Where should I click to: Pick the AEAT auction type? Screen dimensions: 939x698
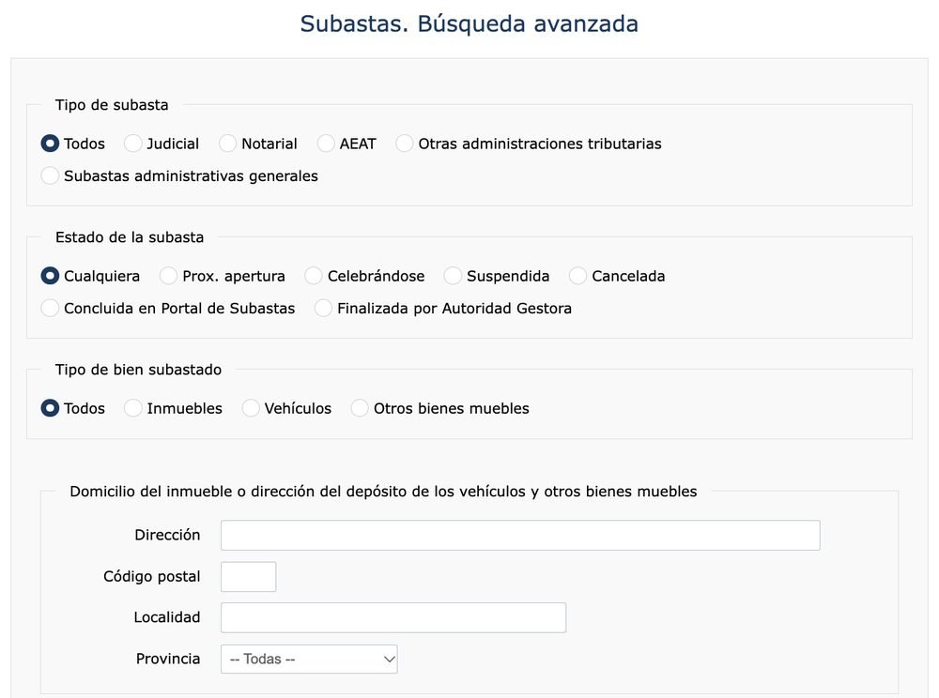click(x=326, y=144)
